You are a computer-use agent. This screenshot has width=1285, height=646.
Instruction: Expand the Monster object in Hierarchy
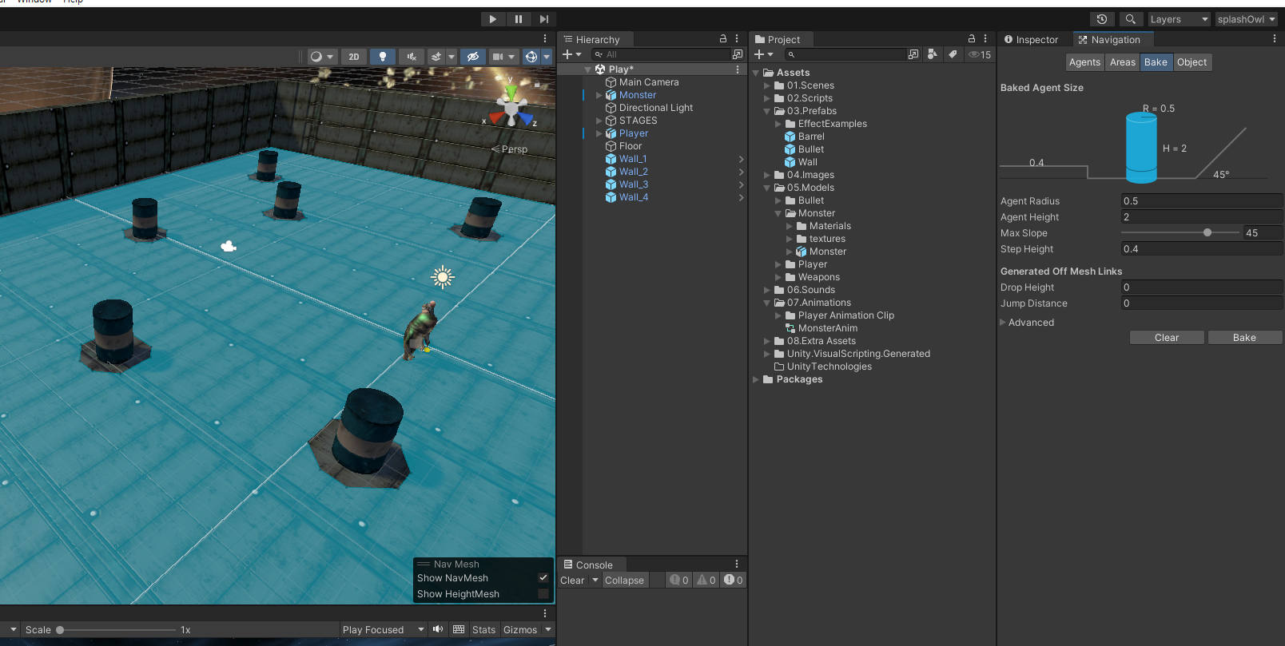coord(599,95)
